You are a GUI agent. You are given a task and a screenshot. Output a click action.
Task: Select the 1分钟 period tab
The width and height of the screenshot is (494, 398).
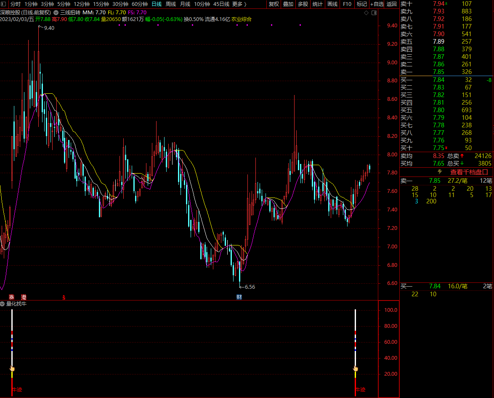coord(31,4)
